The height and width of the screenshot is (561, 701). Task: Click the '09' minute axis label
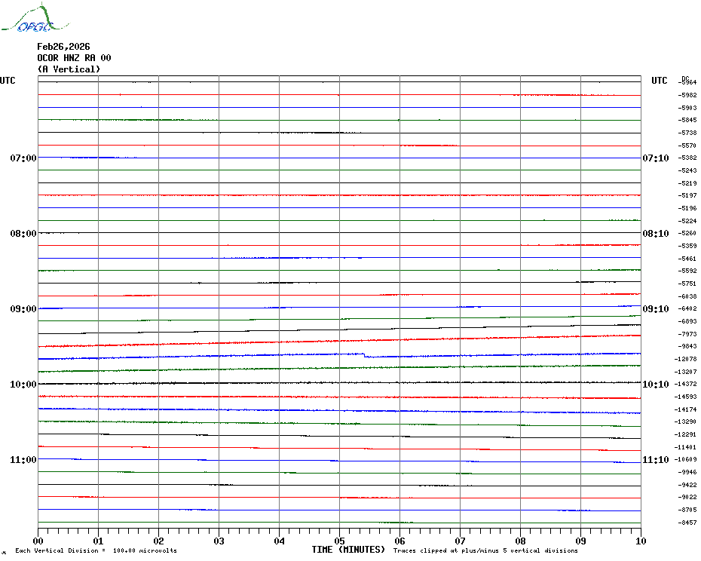tap(580, 541)
